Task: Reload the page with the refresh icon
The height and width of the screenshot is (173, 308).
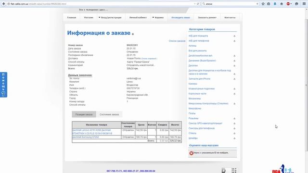Action: click(198, 4)
